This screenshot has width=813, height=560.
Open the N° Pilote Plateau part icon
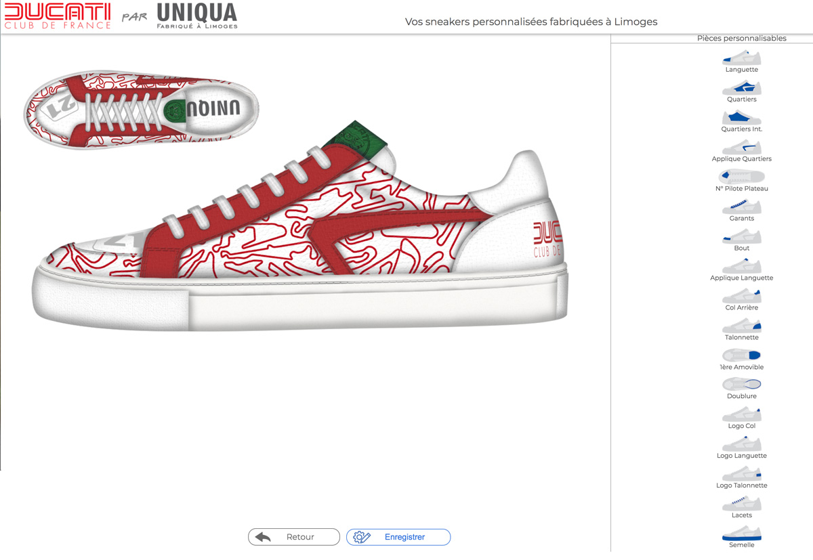click(x=742, y=177)
